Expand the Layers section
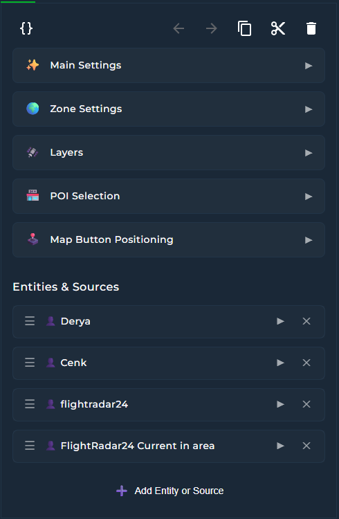339x519 pixels. (x=169, y=153)
